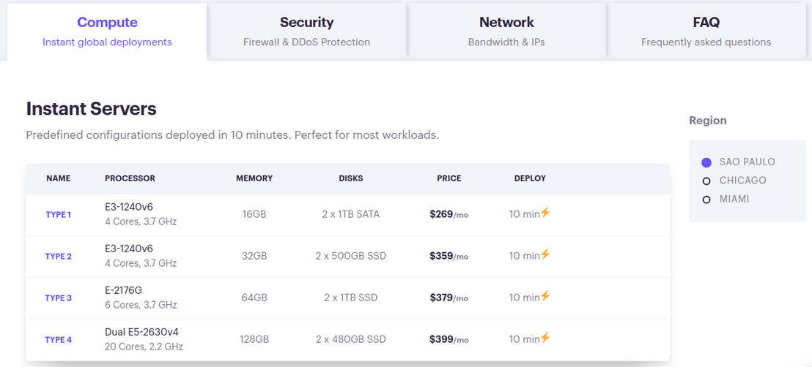This screenshot has width=812, height=367.
Task: Click the E3-1240v6 processor in TYPE 2 row
Action: (129, 249)
